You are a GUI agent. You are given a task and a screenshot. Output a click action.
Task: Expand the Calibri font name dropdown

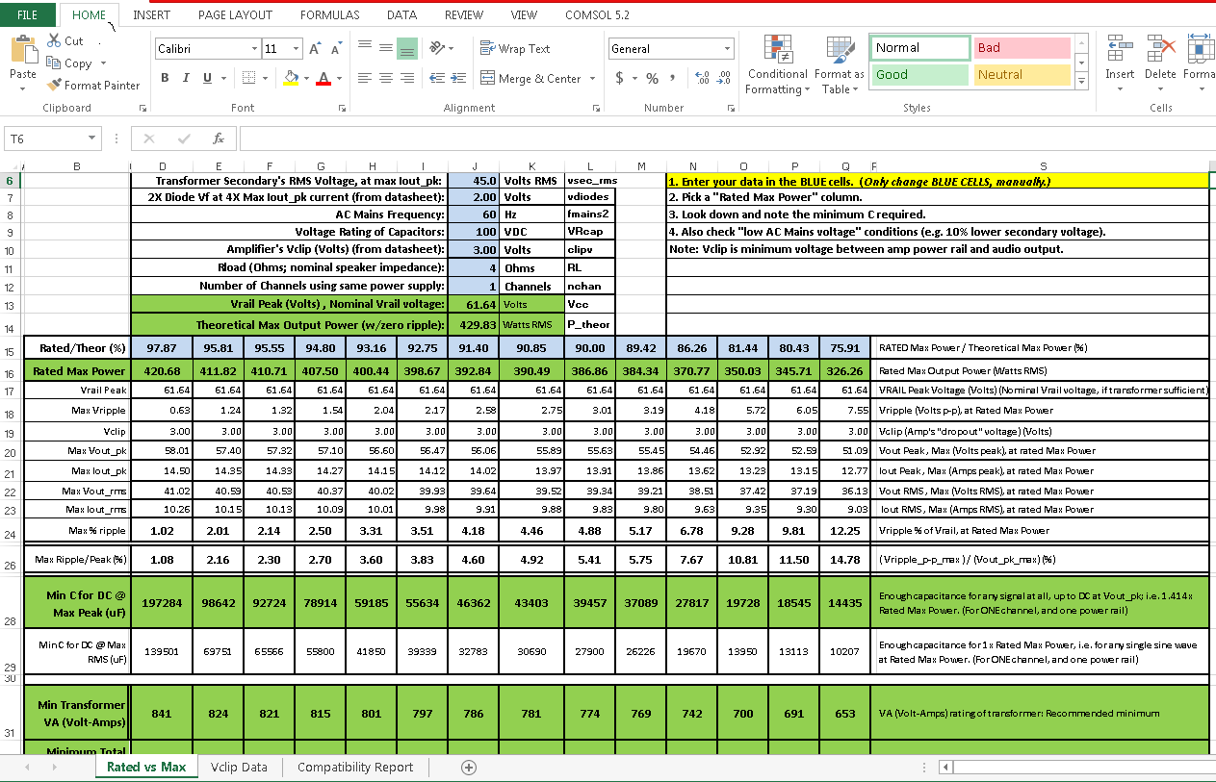tap(255, 48)
